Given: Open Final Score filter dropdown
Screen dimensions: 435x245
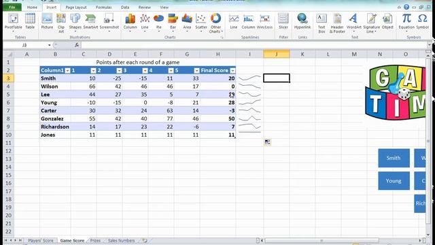Looking at the screenshot, I should point(232,71).
